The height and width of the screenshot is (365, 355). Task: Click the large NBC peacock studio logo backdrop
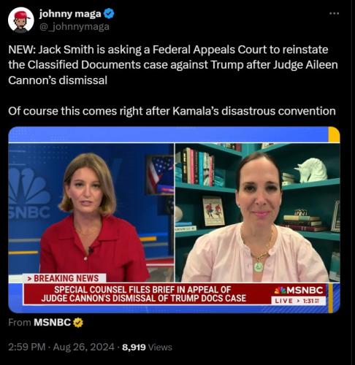click(28, 193)
